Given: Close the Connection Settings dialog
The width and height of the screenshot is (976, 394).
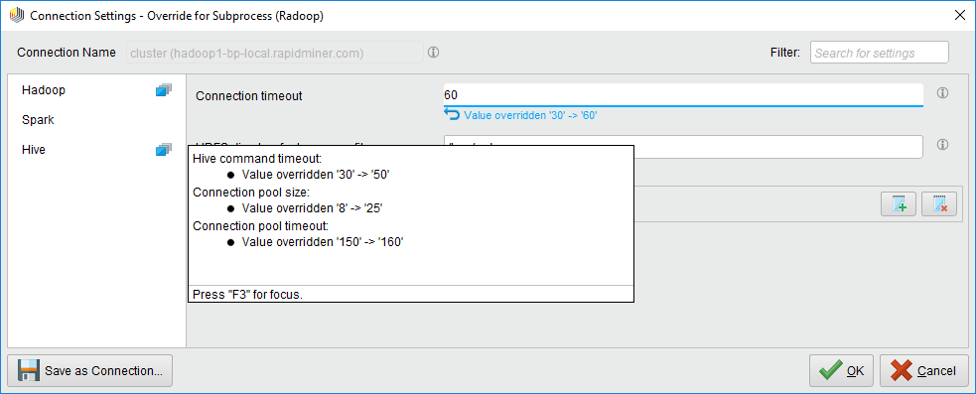Looking at the screenshot, I should 959,16.
